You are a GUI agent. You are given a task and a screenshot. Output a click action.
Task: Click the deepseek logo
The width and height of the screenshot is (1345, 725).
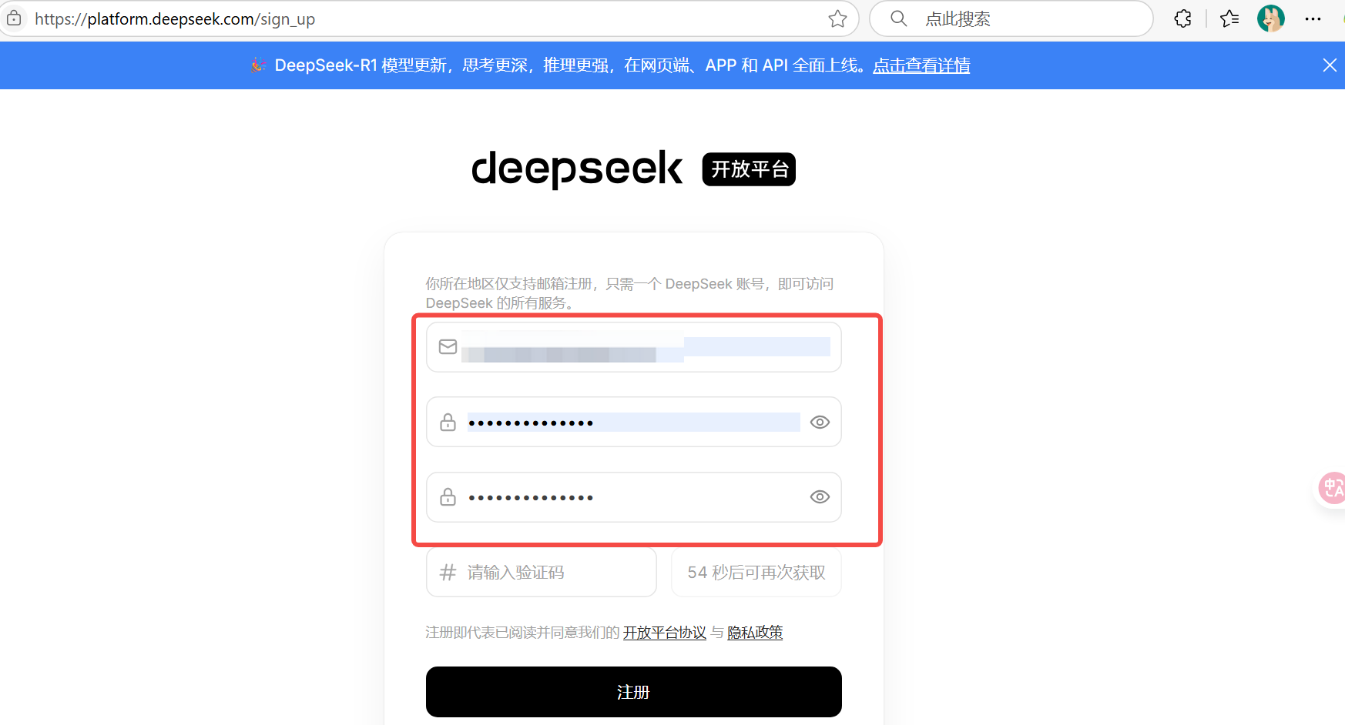pos(577,169)
